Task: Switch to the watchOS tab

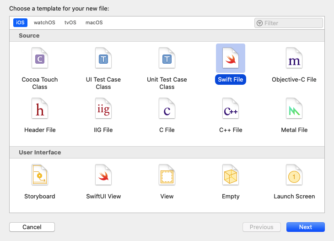Action: (x=44, y=22)
